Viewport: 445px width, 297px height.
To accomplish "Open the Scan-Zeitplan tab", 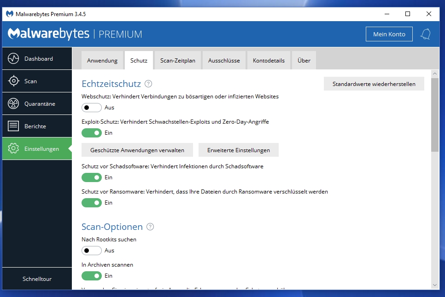I will click(178, 60).
